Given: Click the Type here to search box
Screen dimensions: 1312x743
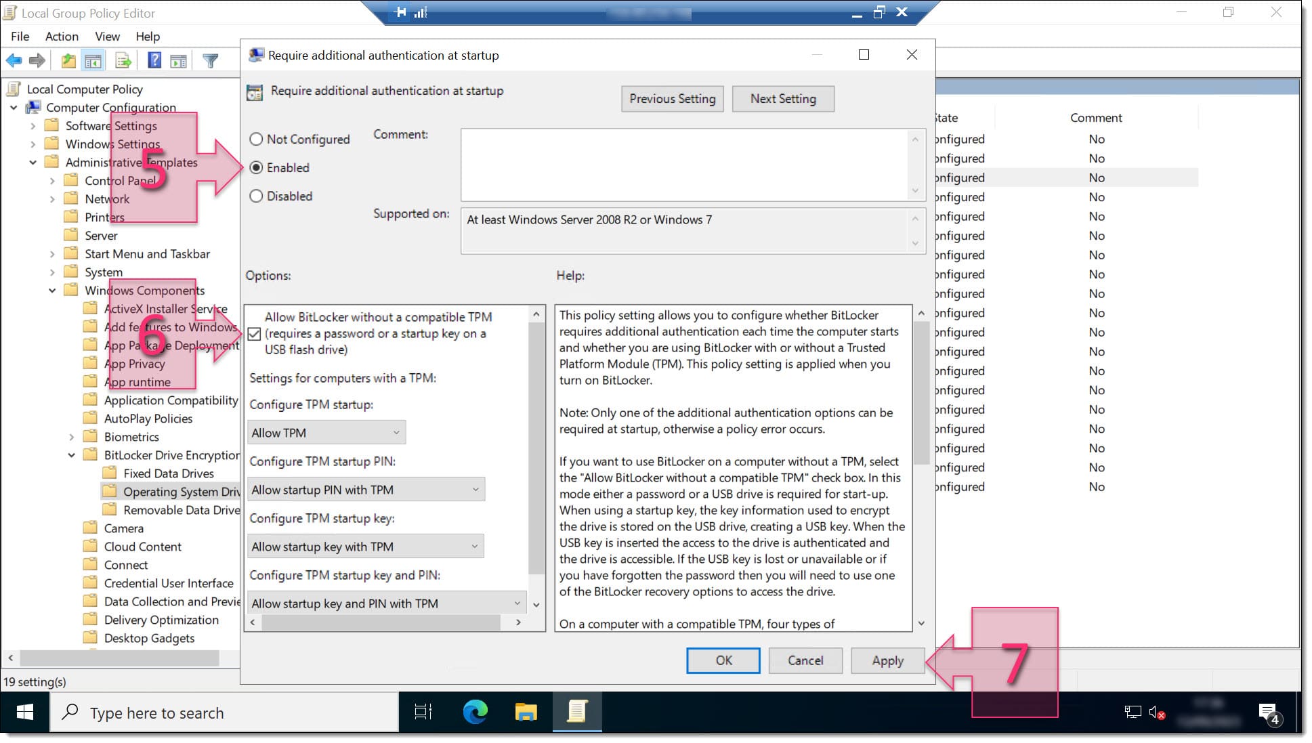Looking at the screenshot, I should pyautogui.click(x=224, y=713).
